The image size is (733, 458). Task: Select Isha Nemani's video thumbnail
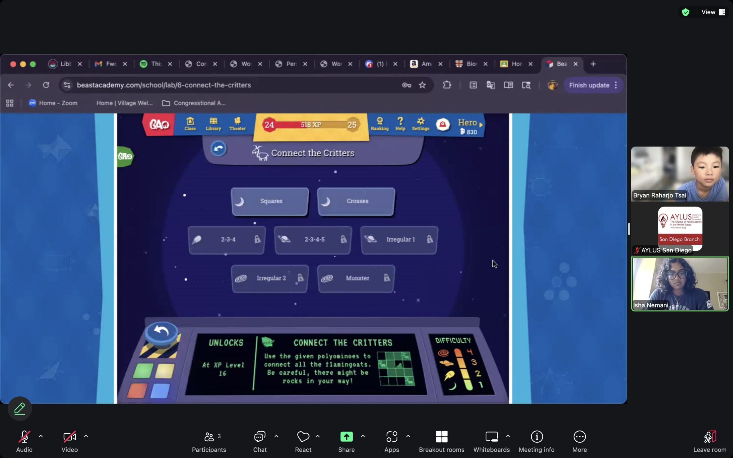(x=680, y=284)
